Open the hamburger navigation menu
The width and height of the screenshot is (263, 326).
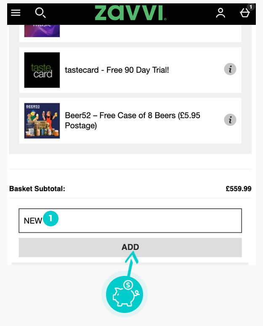pyautogui.click(x=16, y=13)
